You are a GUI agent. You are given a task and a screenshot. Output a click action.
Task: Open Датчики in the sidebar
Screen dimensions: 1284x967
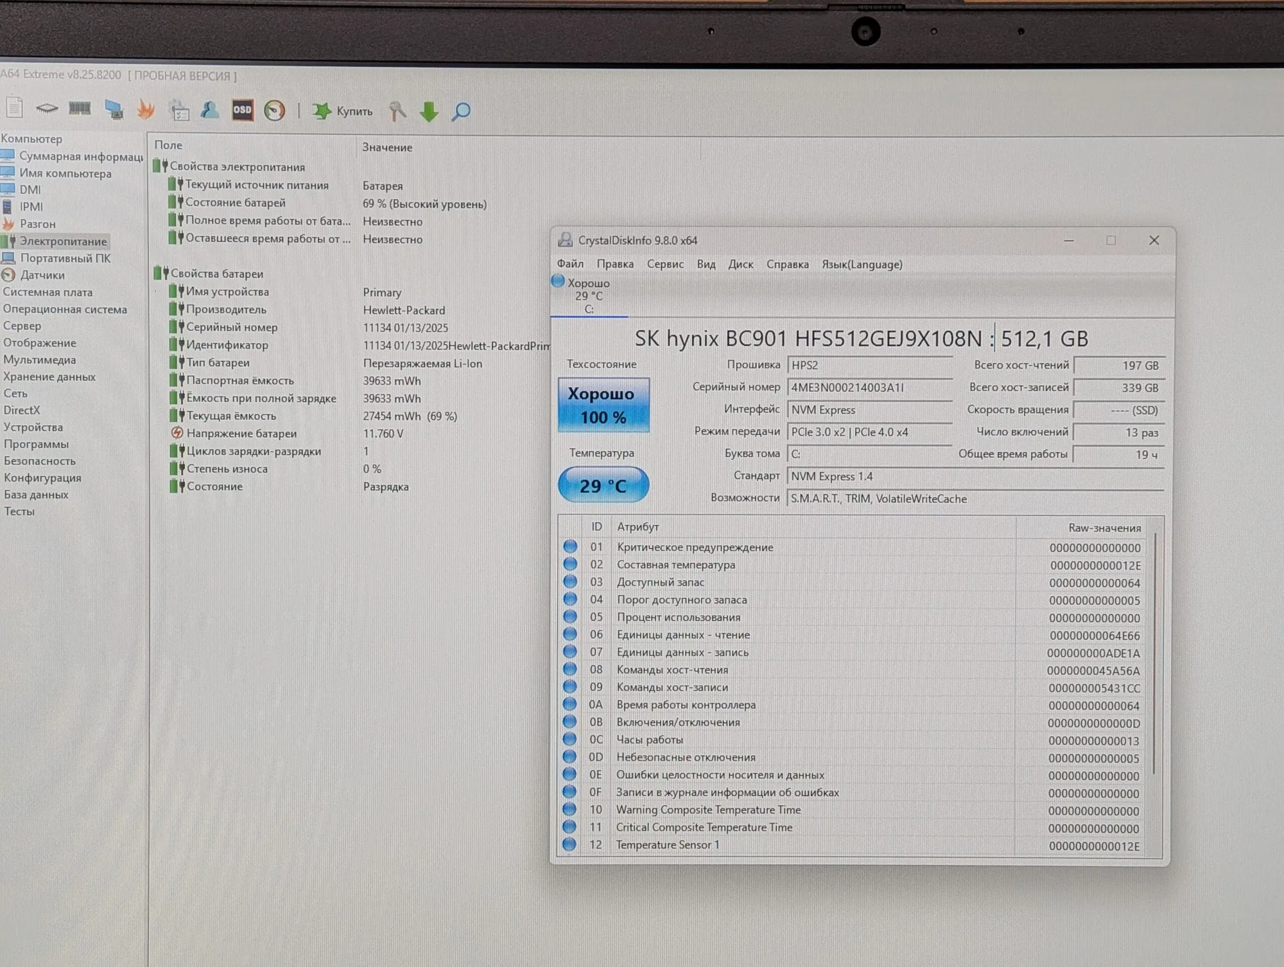coord(33,275)
